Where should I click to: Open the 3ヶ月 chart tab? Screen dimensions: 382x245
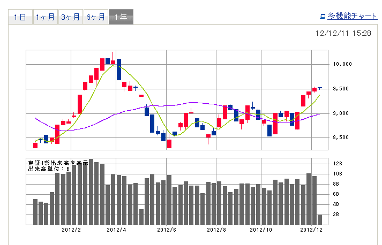(x=71, y=17)
